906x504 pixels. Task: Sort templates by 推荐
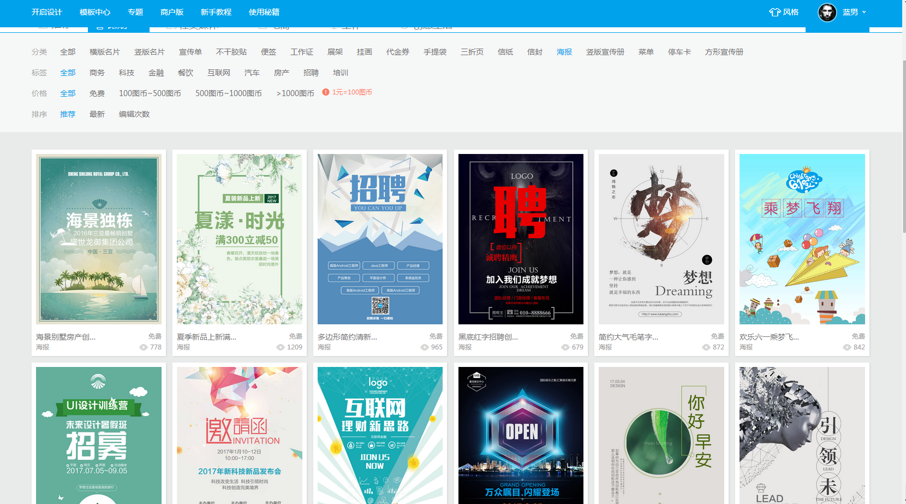pyautogui.click(x=68, y=114)
